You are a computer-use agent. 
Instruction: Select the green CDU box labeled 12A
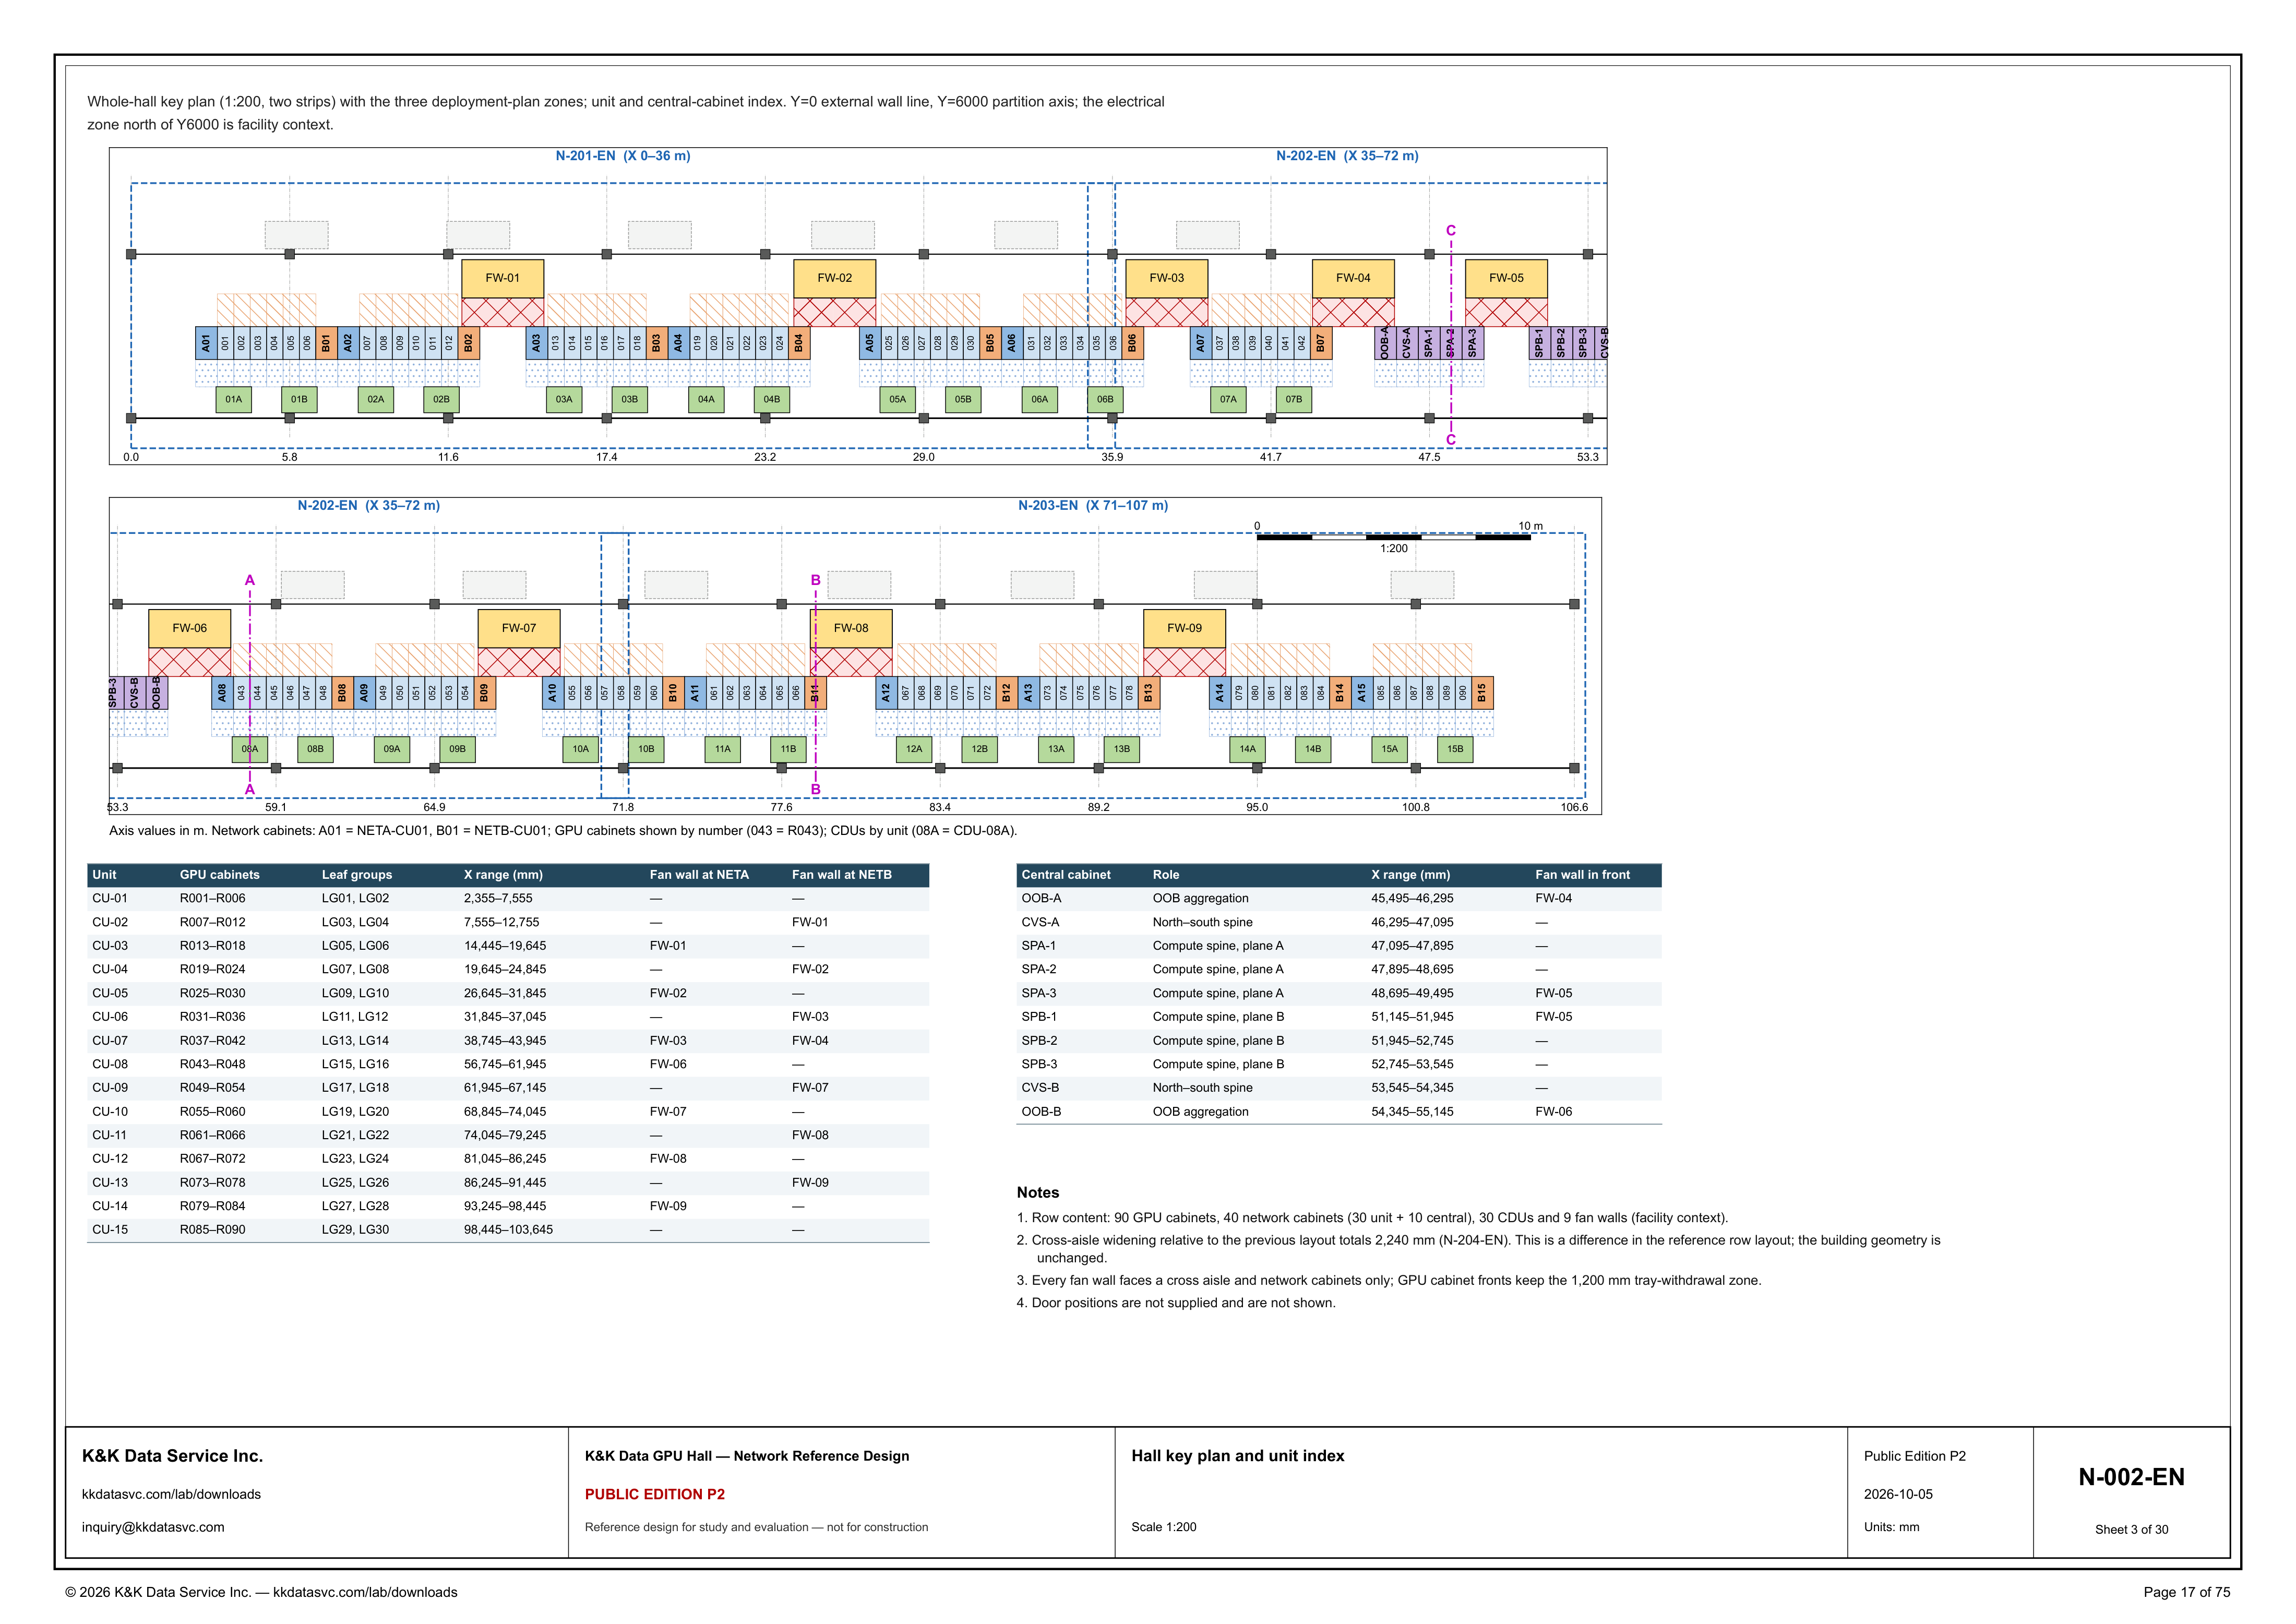point(914,749)
